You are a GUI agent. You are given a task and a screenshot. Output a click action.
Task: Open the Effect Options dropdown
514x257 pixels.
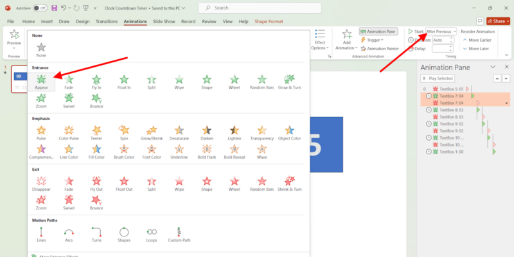(320, 40)
